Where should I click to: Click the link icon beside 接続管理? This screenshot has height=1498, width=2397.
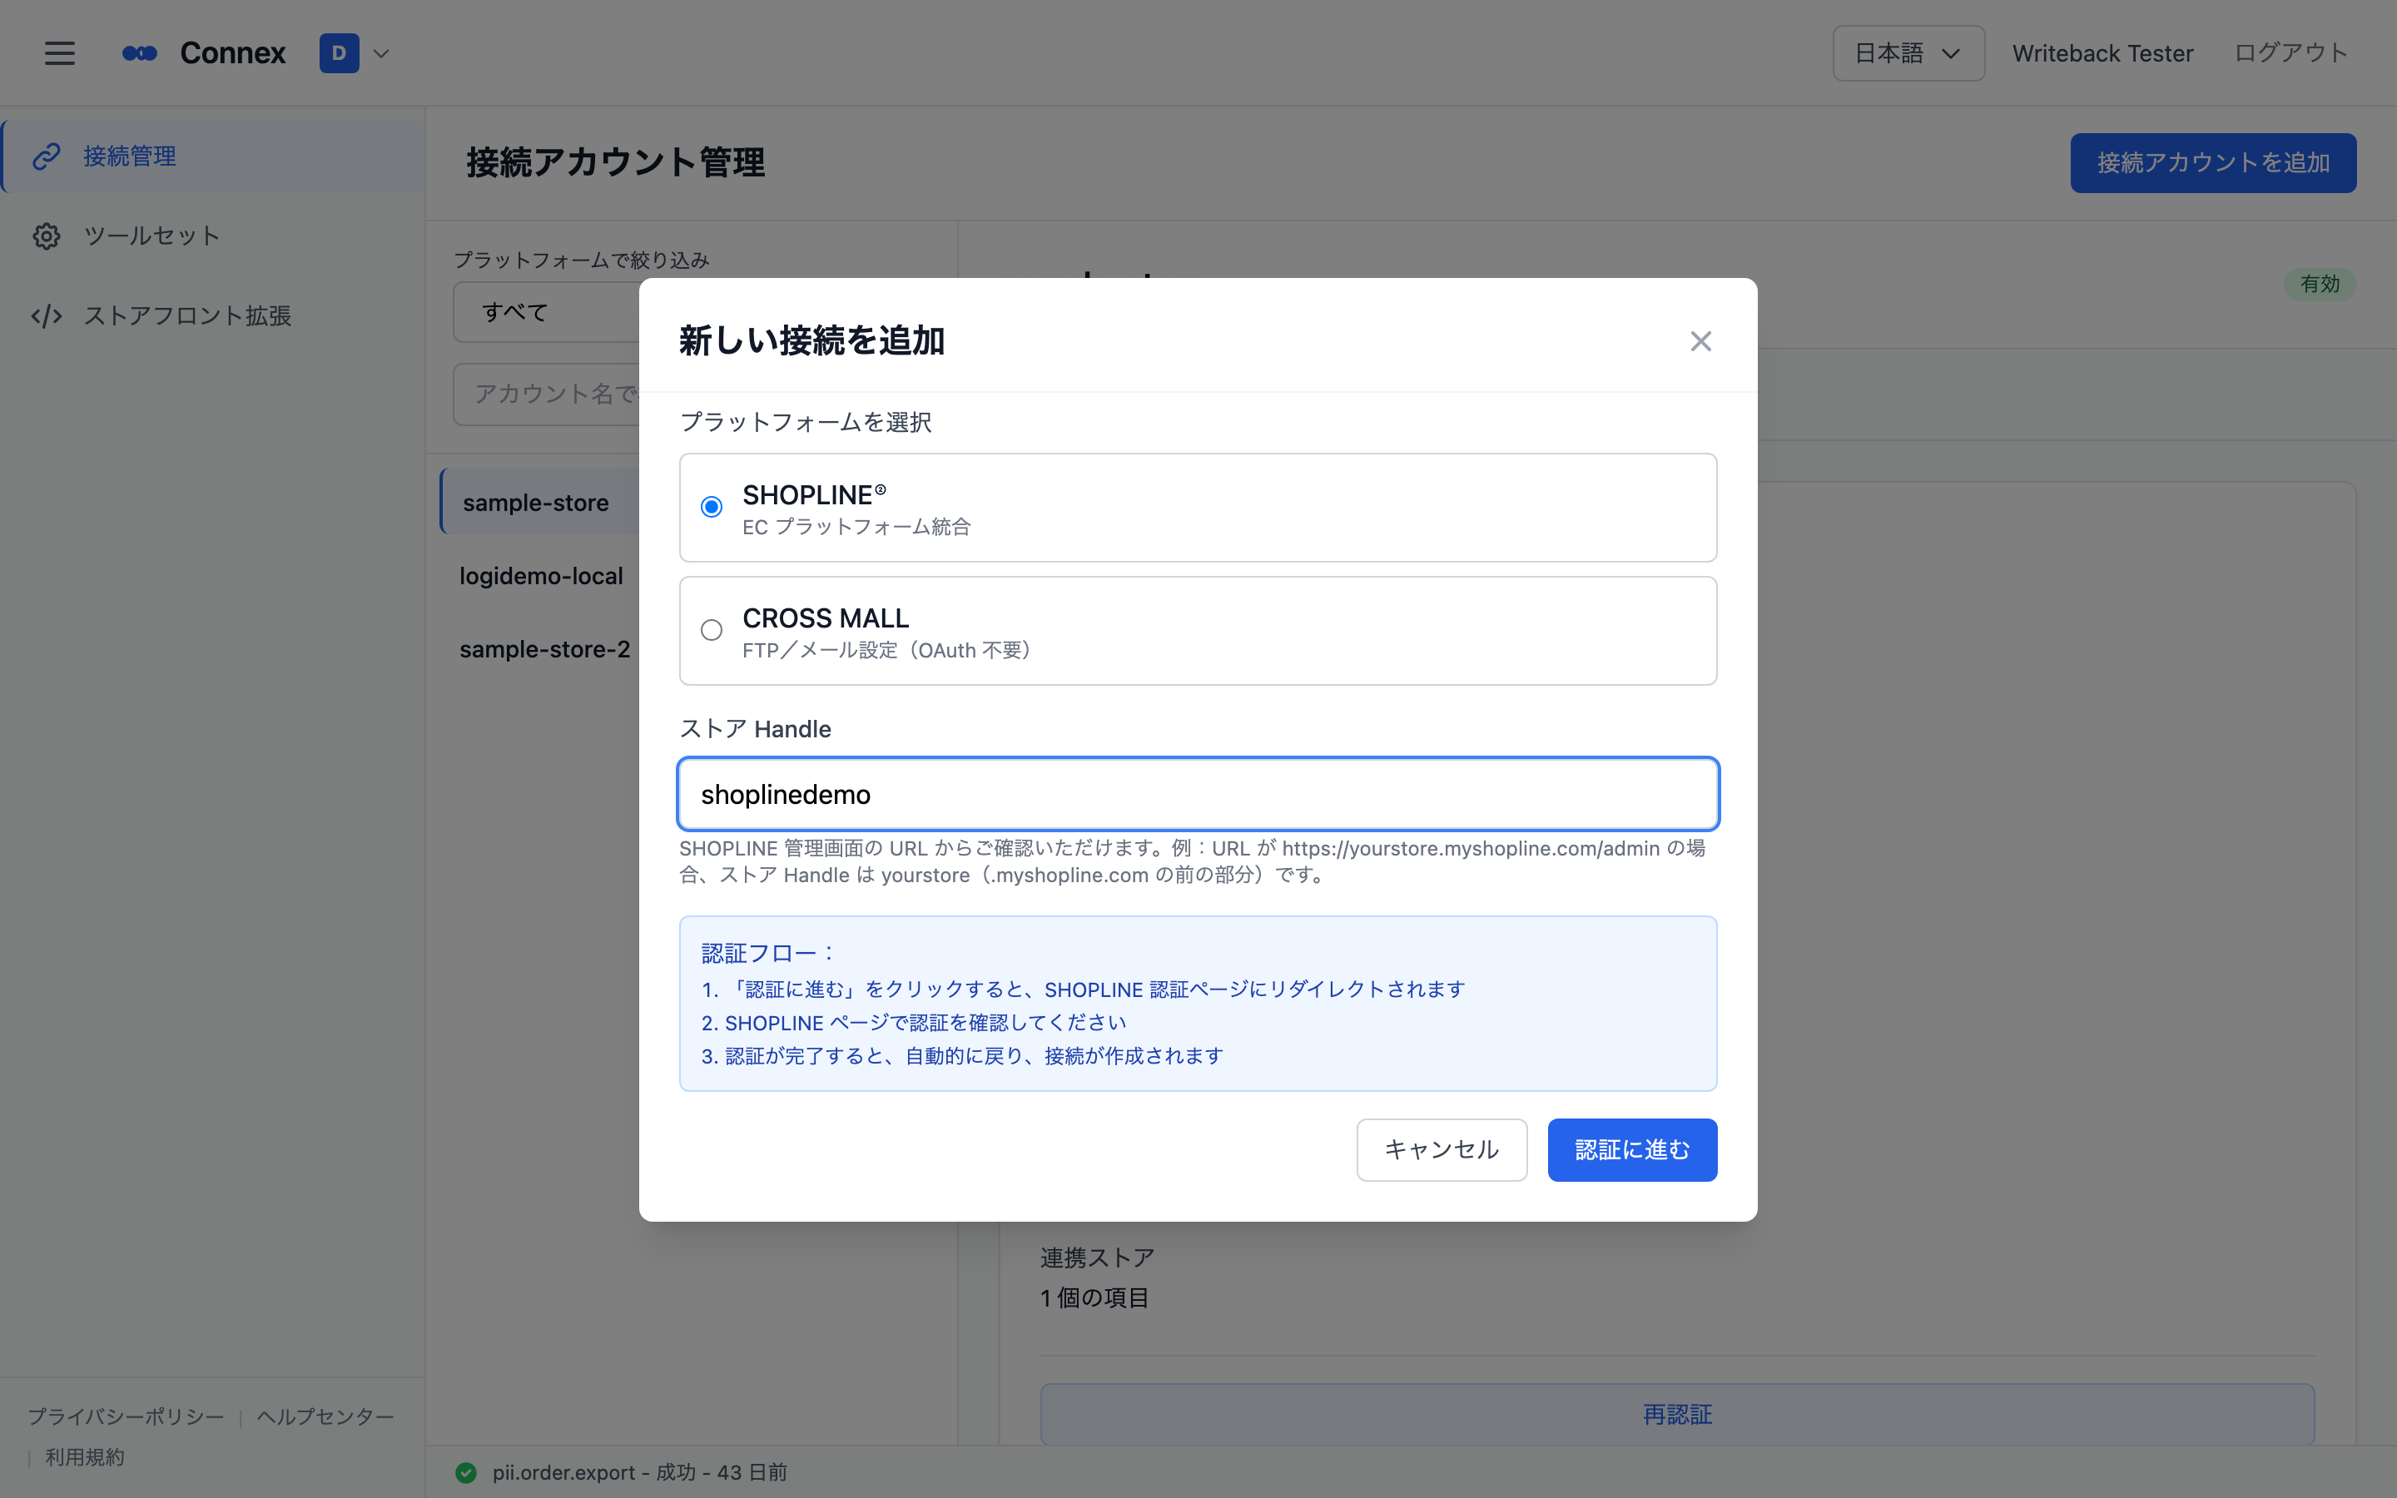pos(47,156)
